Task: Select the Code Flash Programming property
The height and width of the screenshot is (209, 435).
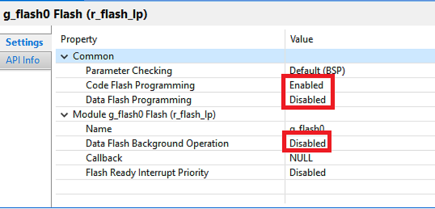Action: [140, 85]
